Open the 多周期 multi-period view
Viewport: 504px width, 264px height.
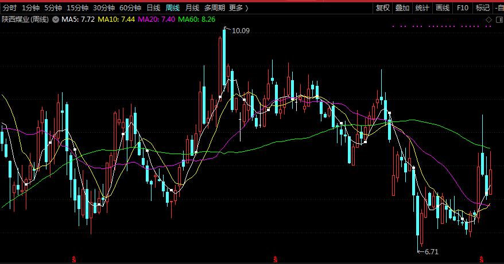tap(214, 8)
